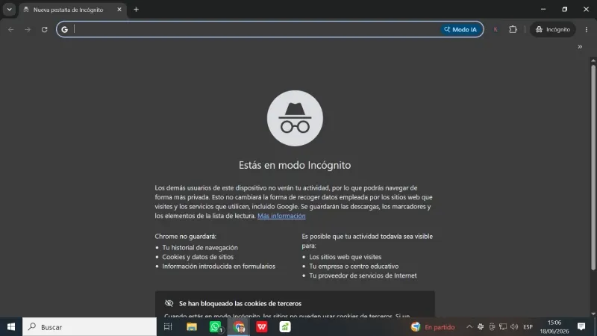Switch ESP input language indicator

528,327
